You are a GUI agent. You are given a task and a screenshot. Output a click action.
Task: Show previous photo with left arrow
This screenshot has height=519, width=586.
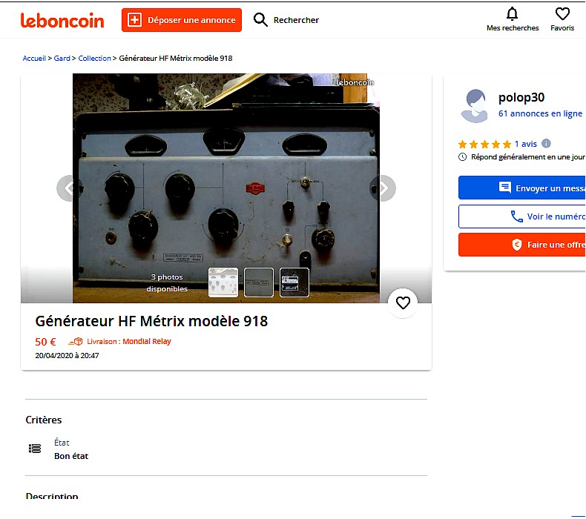(69, 188)
